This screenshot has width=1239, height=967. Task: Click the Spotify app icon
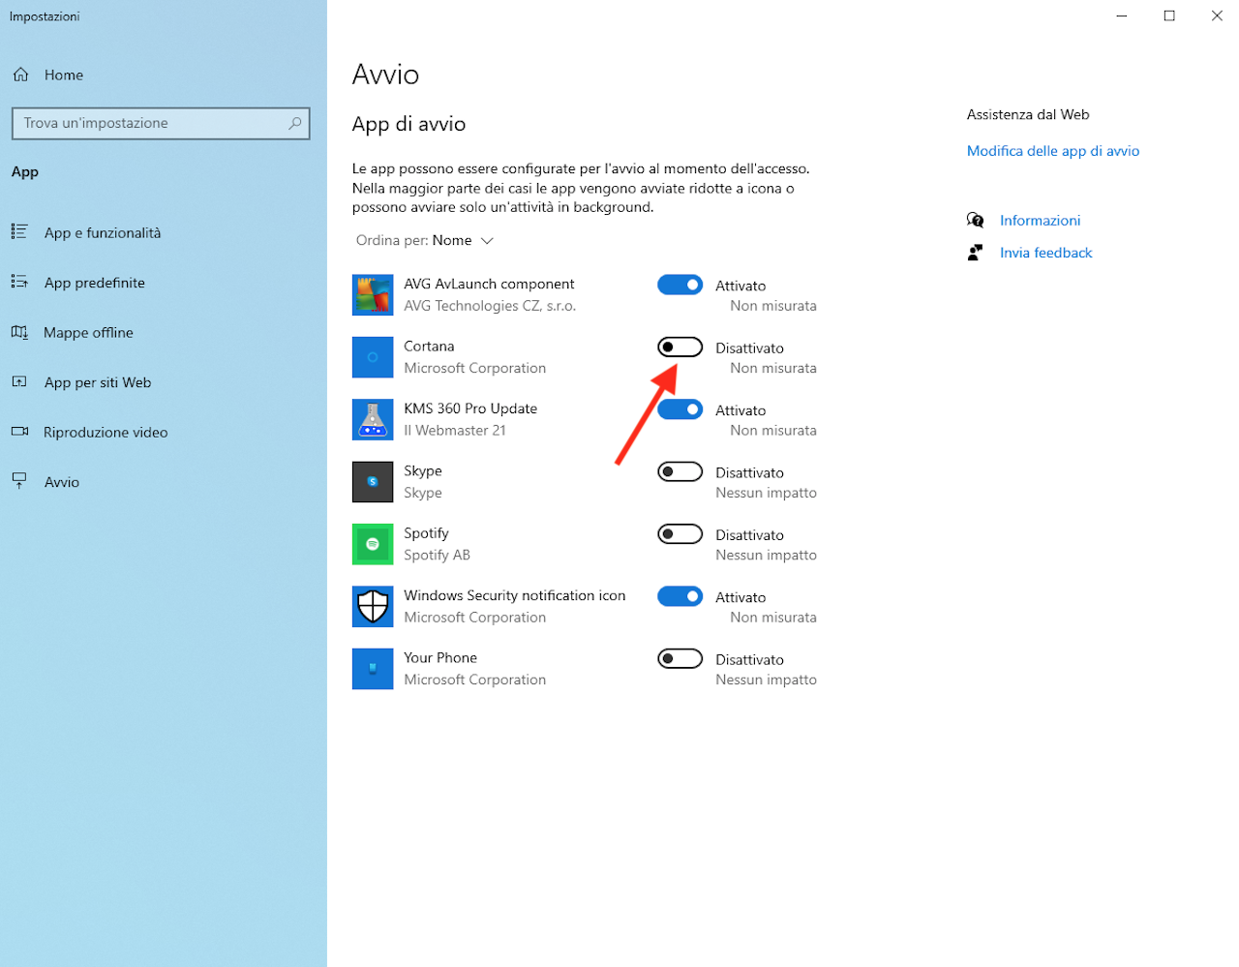[373, 544]
